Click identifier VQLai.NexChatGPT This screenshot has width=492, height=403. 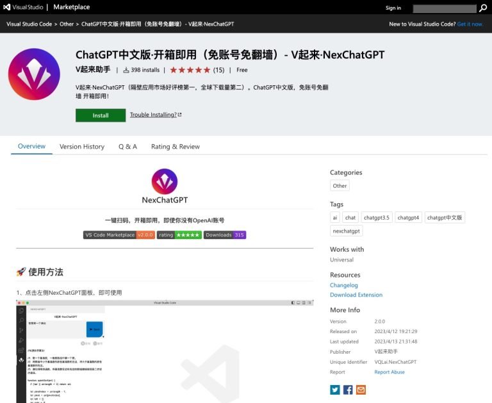(x=395, y=362)
